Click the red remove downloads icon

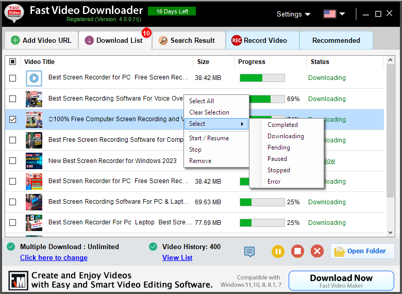[317, 252]
